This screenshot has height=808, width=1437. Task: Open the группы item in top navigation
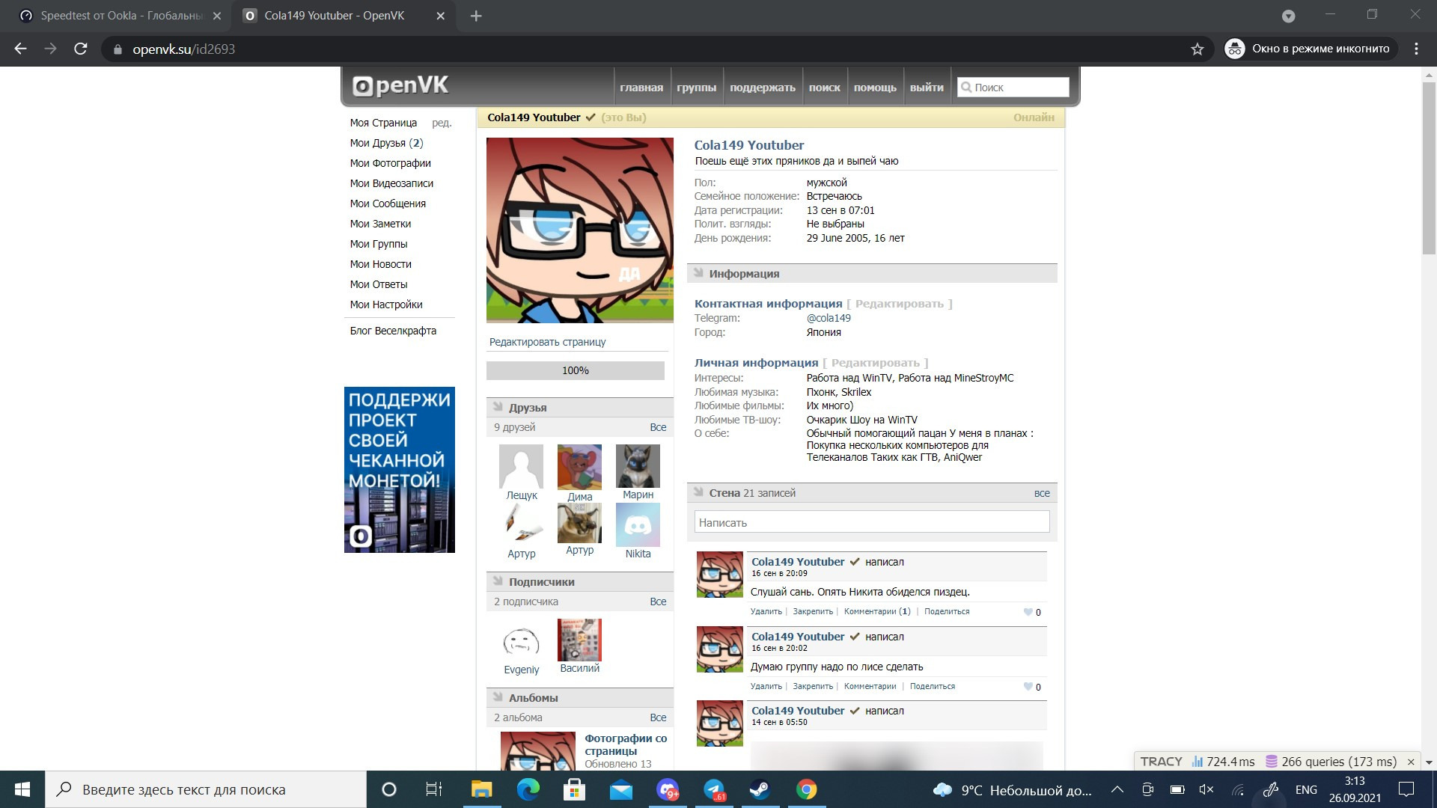coord(696,88)
